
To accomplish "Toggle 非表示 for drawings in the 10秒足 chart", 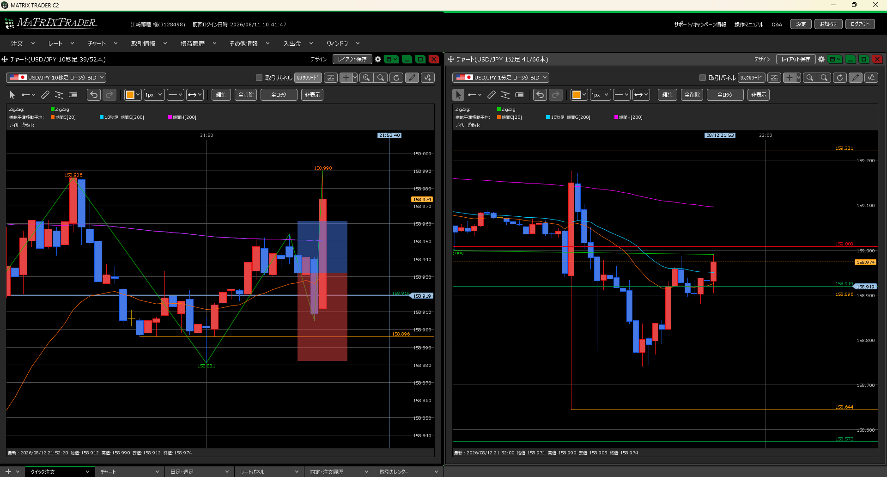I will (312, 95).
